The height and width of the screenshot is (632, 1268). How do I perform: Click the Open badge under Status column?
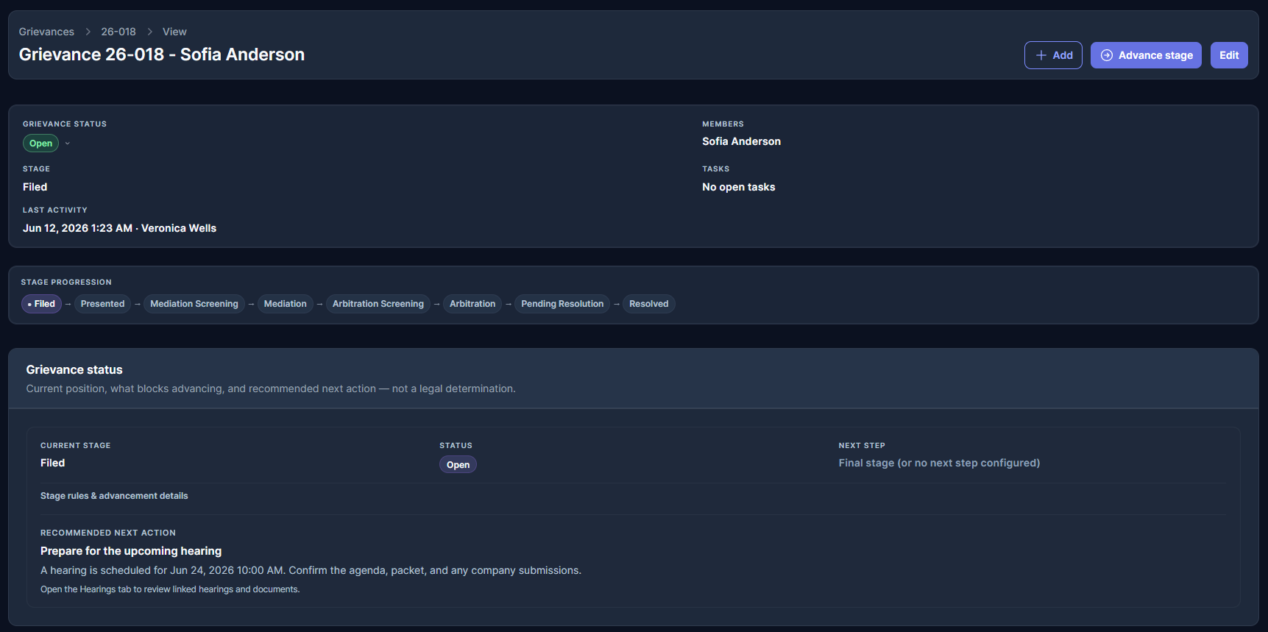click(x=458, y=464)
